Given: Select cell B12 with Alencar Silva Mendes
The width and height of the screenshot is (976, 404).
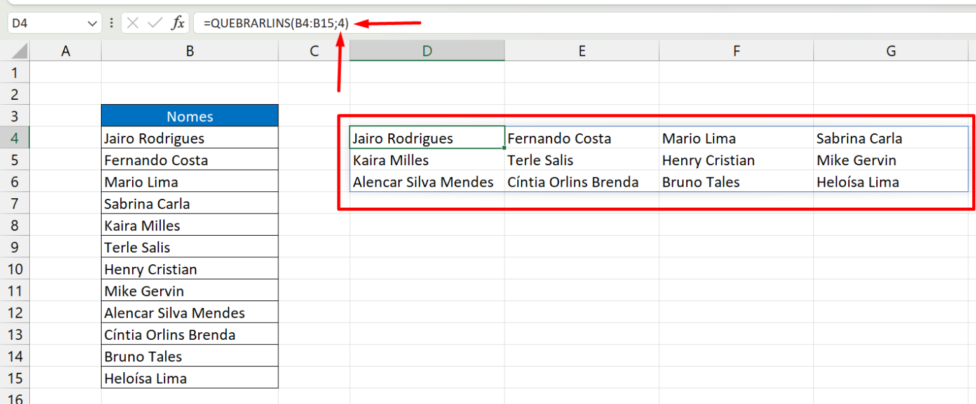Looking at the screenshot, I should tap(189, 312).
